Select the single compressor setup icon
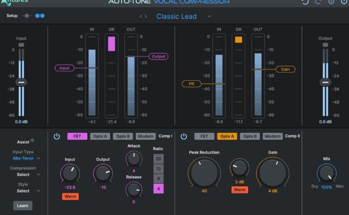349x215 pixels. 27,16
